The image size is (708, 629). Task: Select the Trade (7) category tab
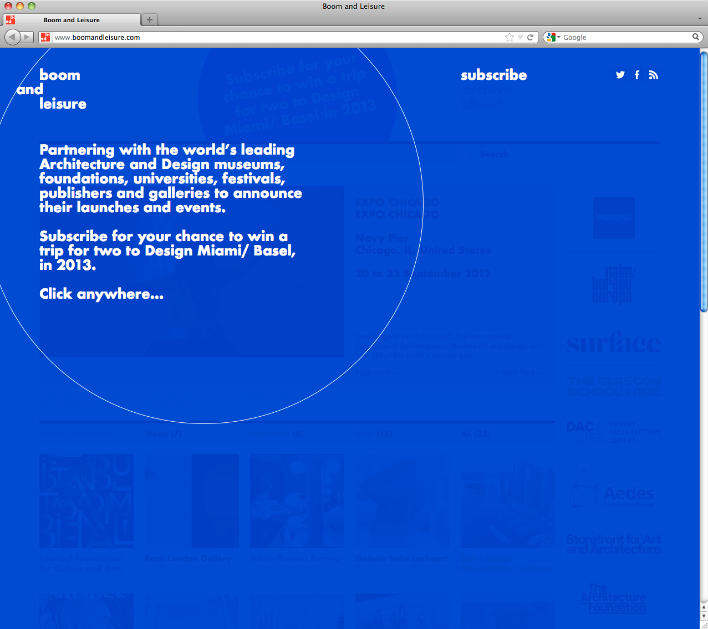coord(163,434)
